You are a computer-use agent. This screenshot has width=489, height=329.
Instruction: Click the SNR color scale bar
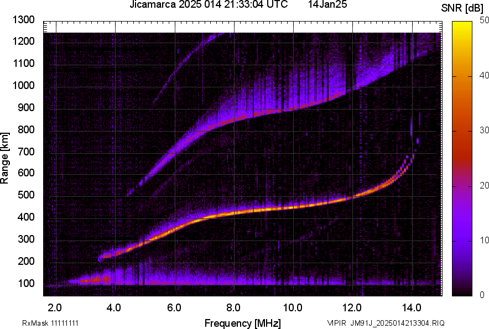tap(462, 159)
